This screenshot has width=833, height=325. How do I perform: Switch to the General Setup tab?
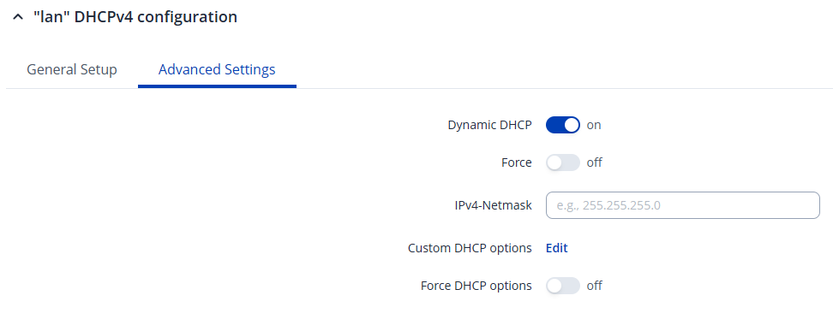coord(72,69)
